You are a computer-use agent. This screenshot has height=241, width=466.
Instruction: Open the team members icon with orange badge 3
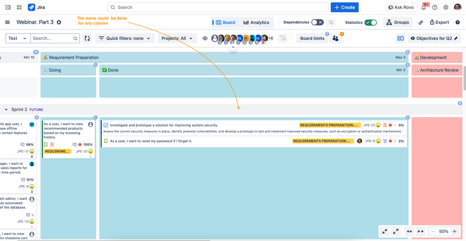tap(335, 38)
